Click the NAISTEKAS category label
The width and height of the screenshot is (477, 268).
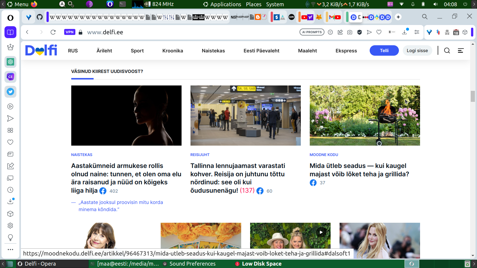(x=82, y=155)
